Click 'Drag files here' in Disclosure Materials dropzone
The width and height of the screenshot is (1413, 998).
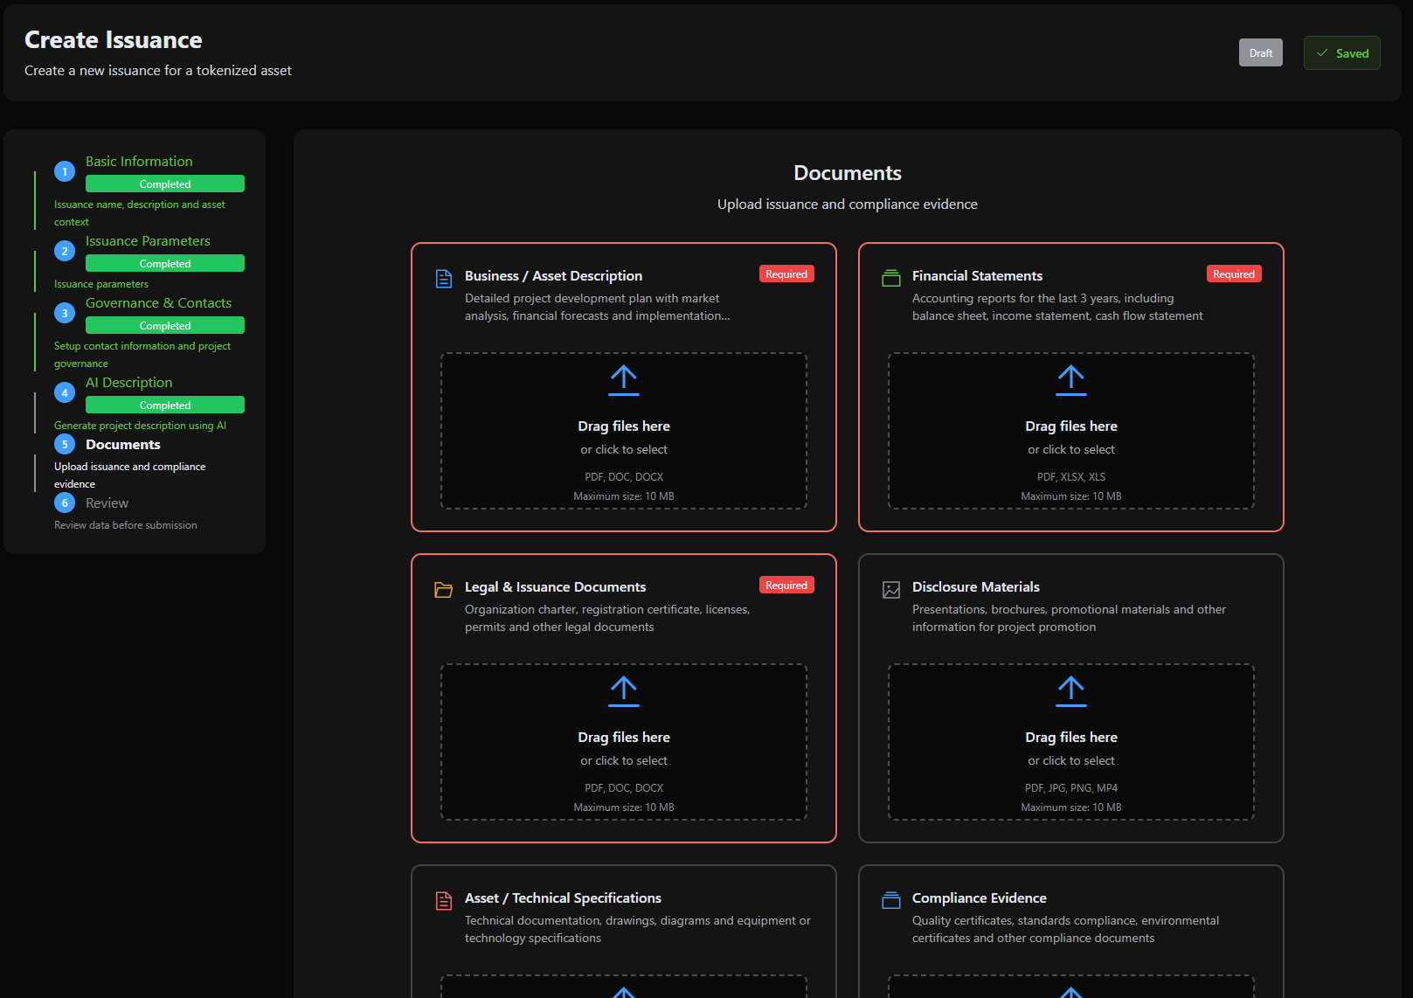(1071, 738)
